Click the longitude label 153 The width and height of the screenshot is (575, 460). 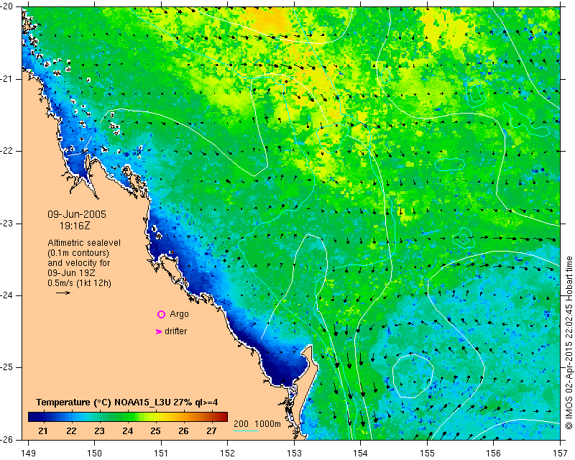point(294,454)
